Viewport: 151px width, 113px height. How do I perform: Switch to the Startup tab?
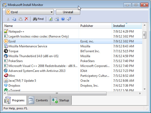click(x=61, y=100)
